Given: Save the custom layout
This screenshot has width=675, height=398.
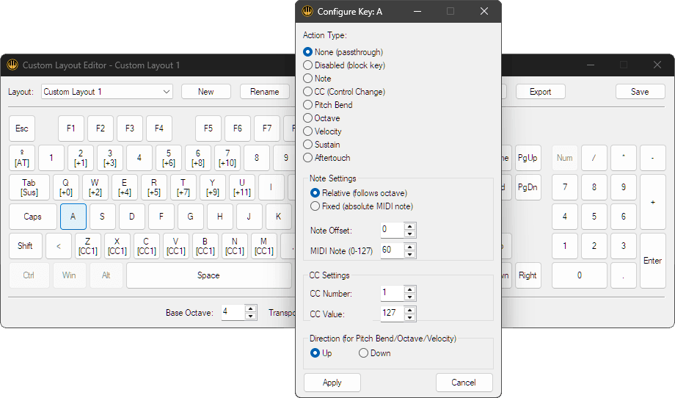Looking at the screenshot, I should coord(640,92).
